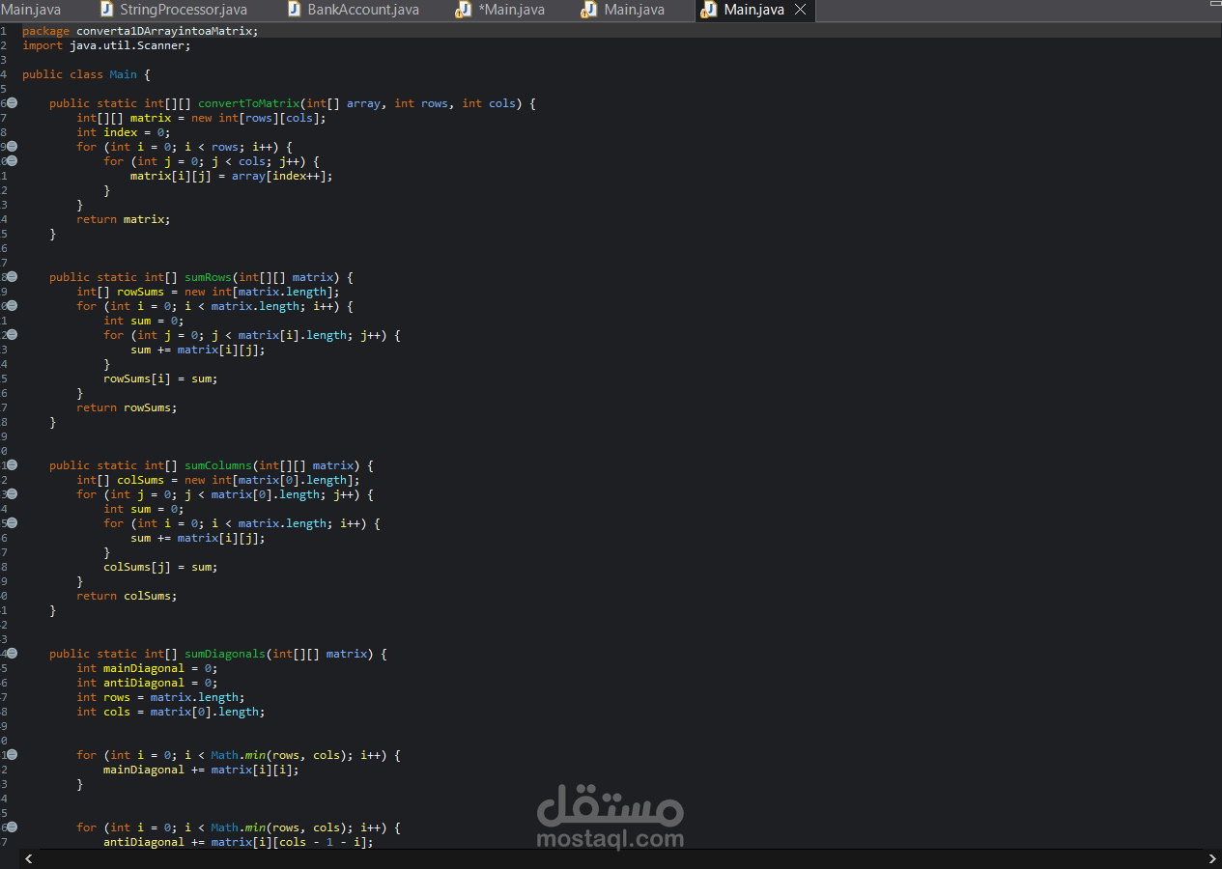The image size is (1222, 869).
Task: Click the sumColumns method name
Action: point(217,465)
